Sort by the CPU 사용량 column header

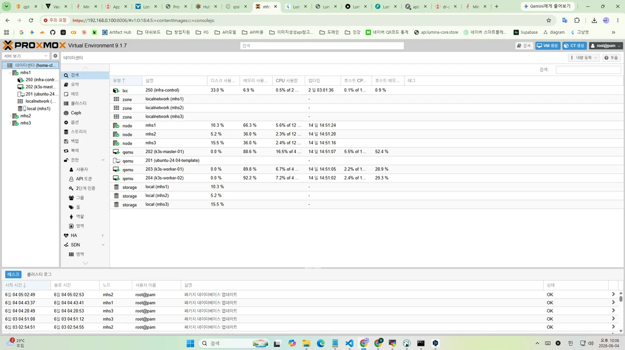pyautogui.click(x=289, y=81)
